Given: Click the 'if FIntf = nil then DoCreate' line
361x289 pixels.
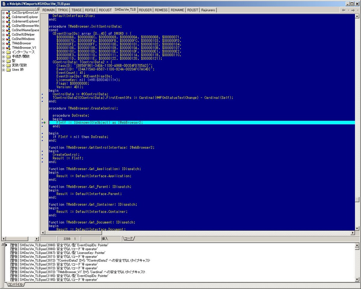Looking at the screenshot, I should [x=80, y=137].
